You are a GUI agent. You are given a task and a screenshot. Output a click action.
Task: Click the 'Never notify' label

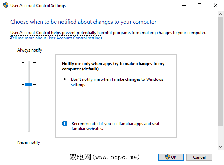pyautogui.click(x=28, y=142)
